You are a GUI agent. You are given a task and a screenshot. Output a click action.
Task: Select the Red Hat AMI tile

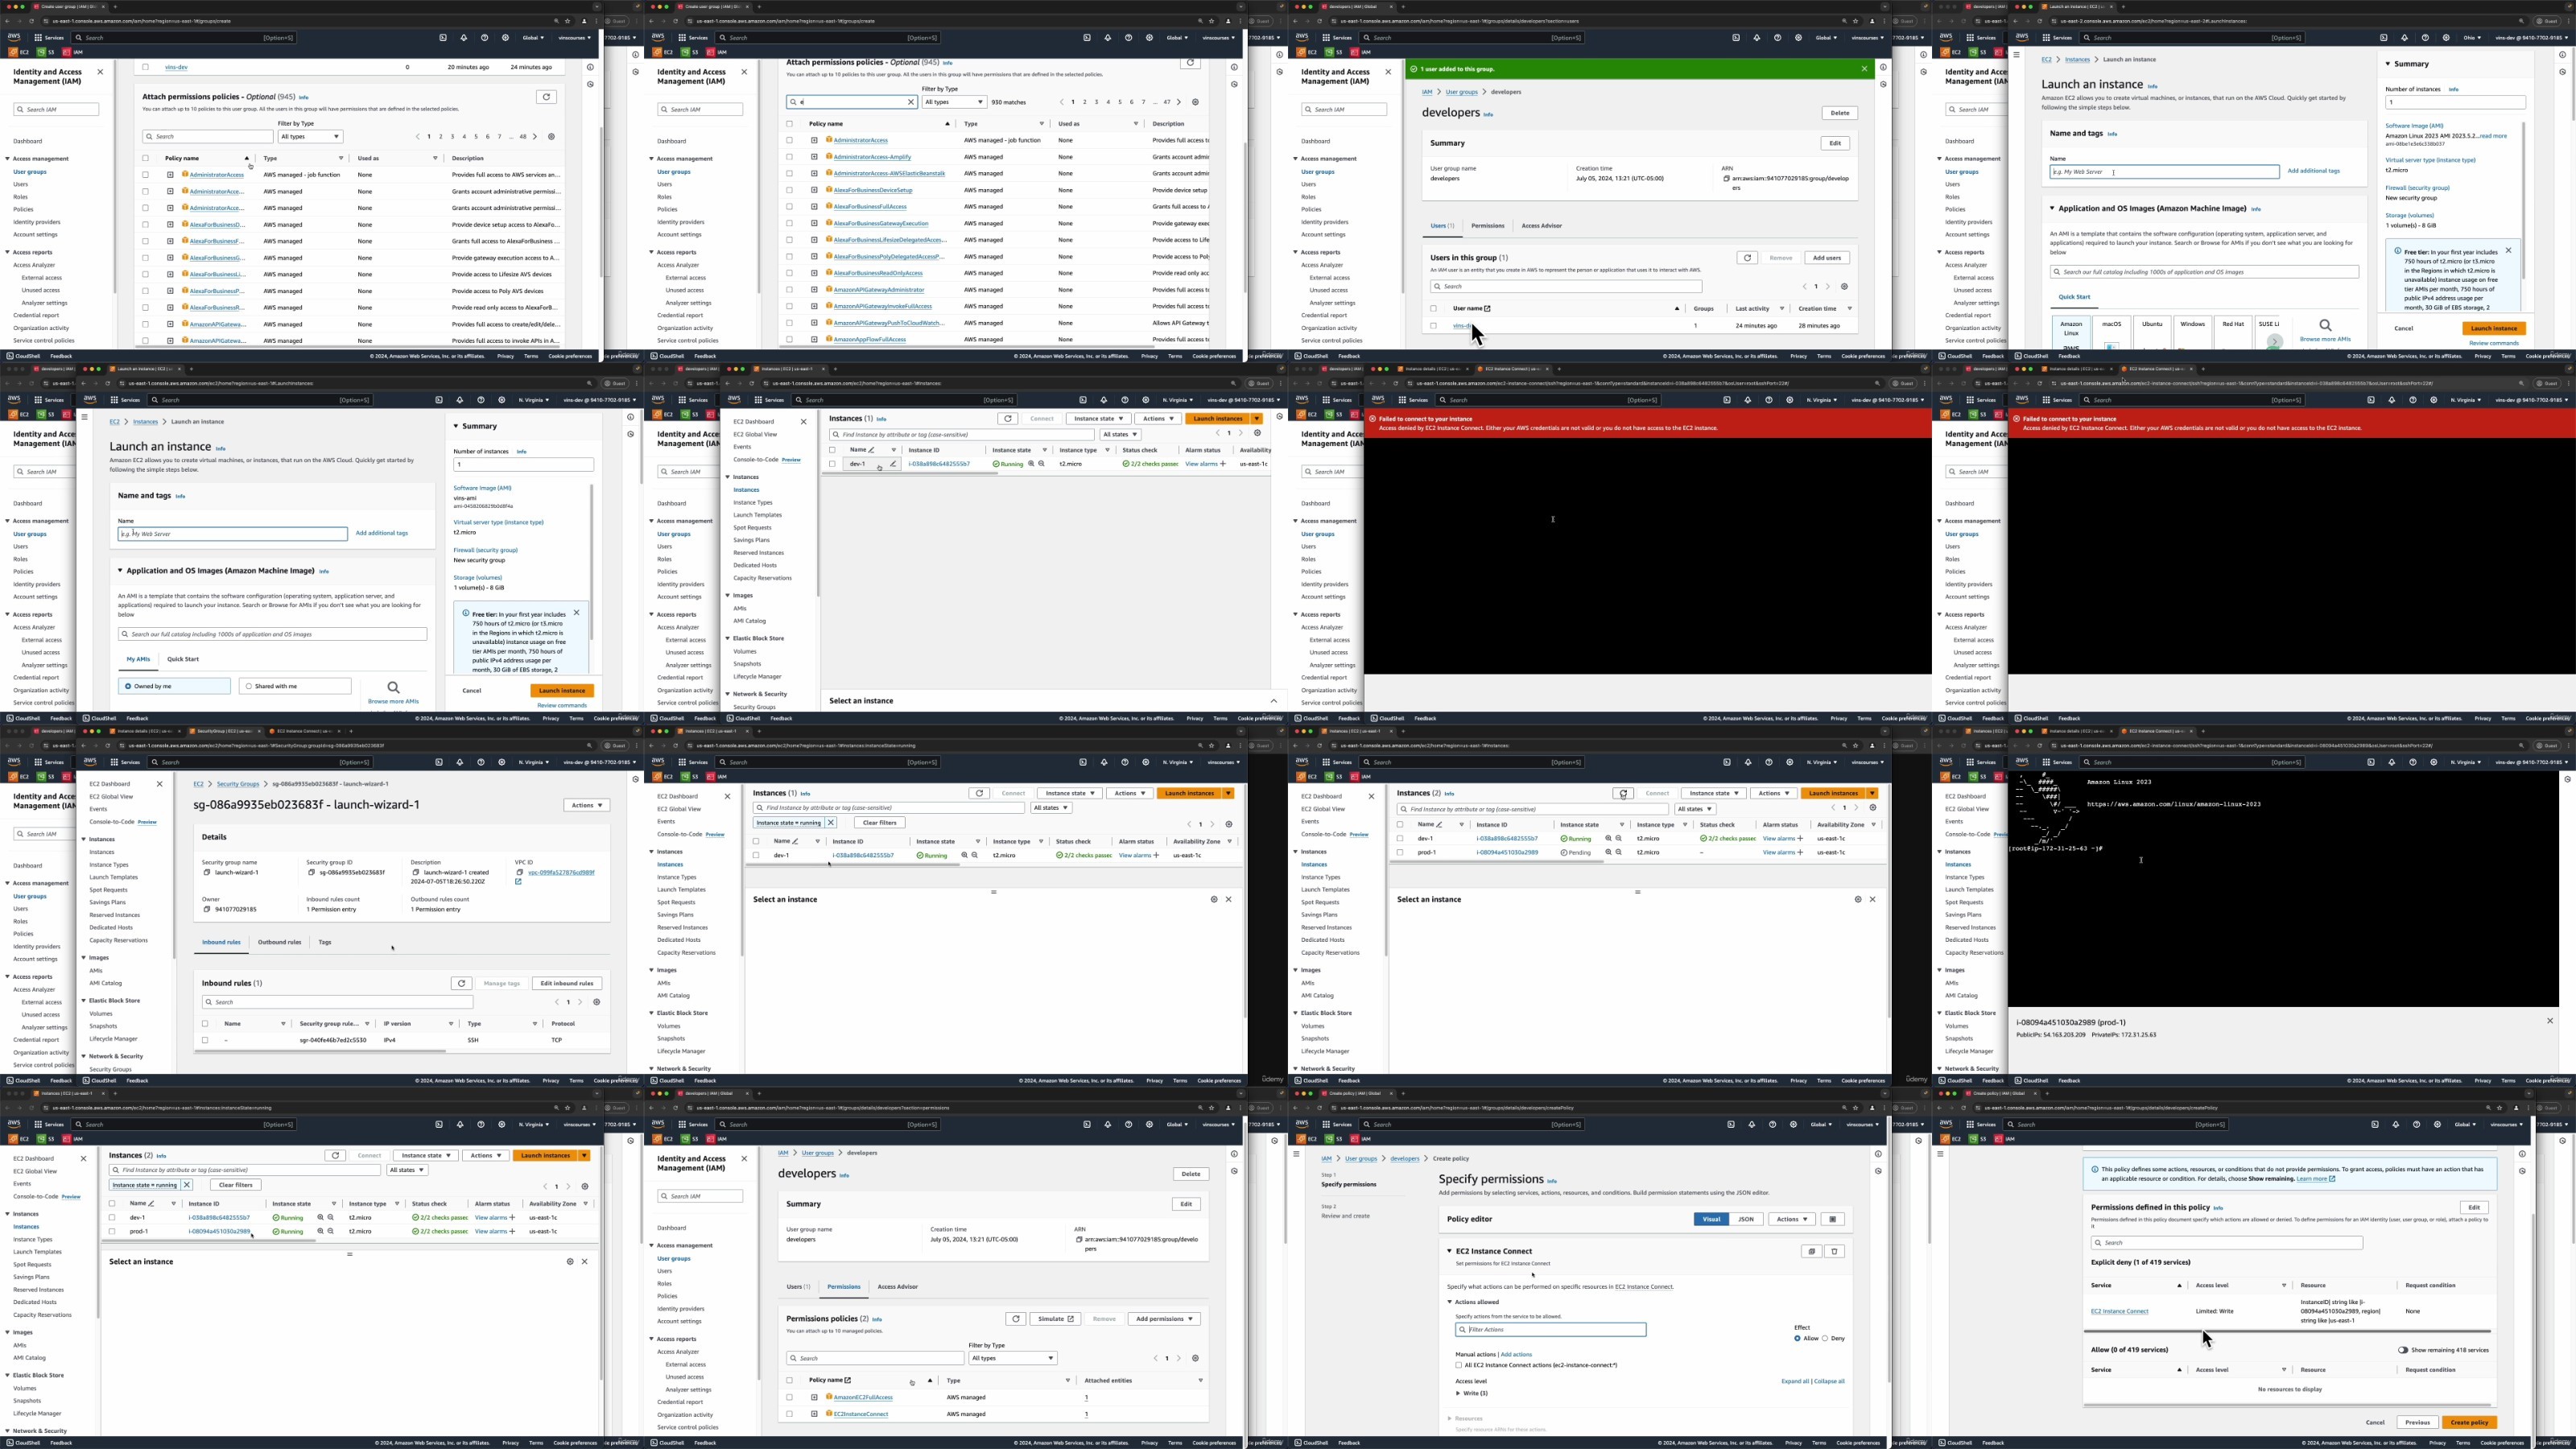click(x=2233, y=330)
